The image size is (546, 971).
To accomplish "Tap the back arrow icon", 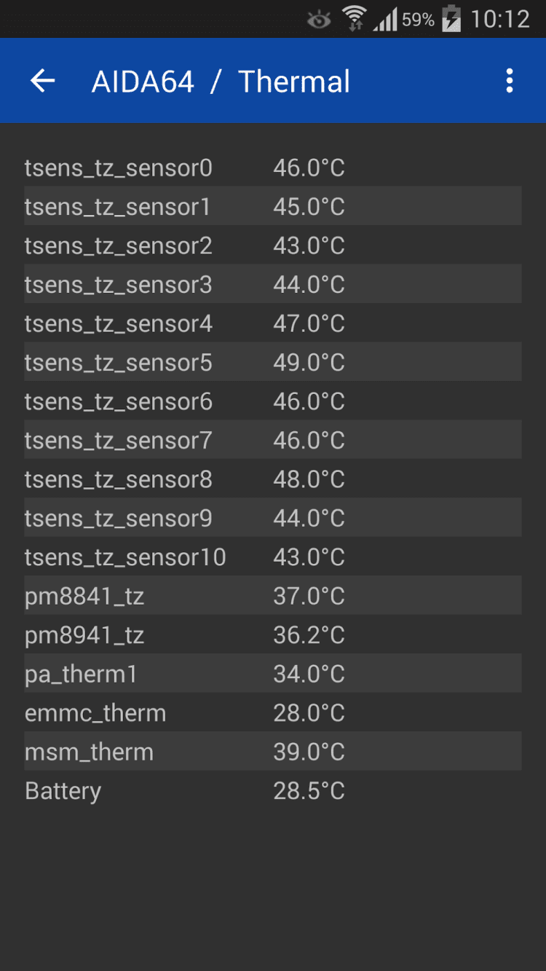I will coord(43,81).
